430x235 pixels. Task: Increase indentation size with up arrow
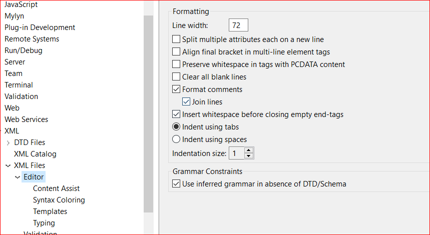pos(249,150)
